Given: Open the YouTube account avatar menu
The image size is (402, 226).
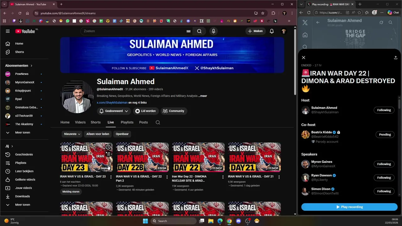Looking at the screenshot, I should pos(284,31).
